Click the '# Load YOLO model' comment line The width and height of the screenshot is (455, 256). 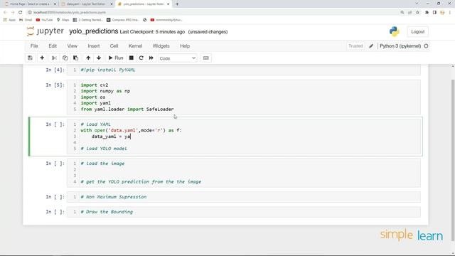point(104,149)
